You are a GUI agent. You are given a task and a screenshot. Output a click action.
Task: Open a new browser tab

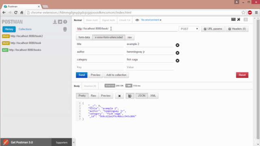click(x=45, y=6)
